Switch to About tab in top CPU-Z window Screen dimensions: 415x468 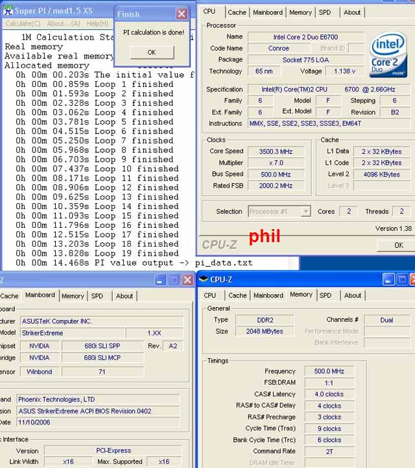coord(352,12)
